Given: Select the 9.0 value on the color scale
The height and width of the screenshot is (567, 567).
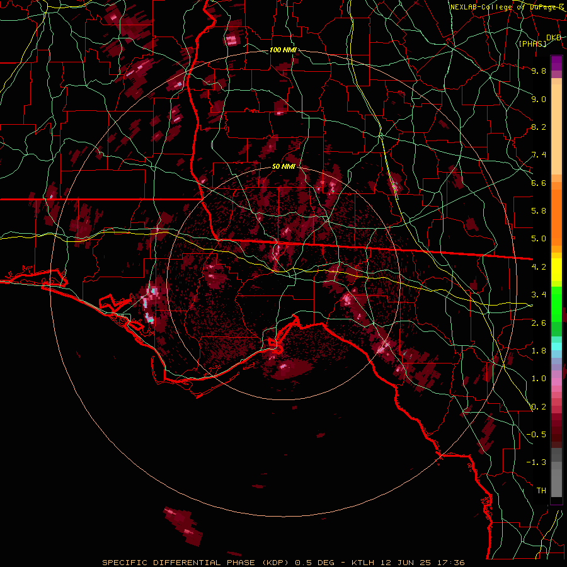Looking at the screenshot, I should [539, 99].
